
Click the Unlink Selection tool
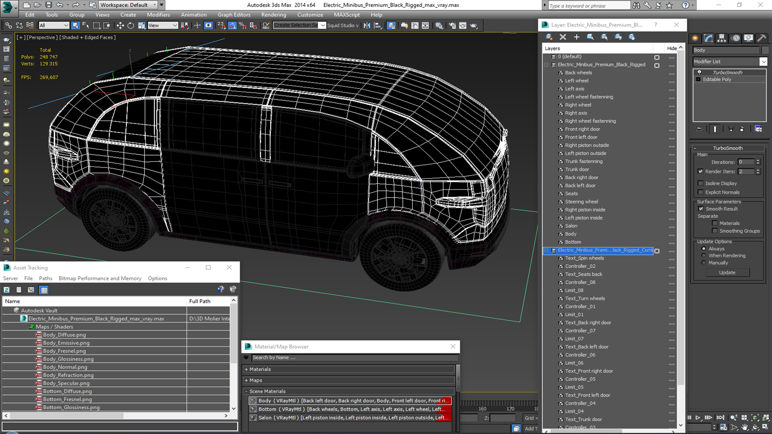coord(19,25)
